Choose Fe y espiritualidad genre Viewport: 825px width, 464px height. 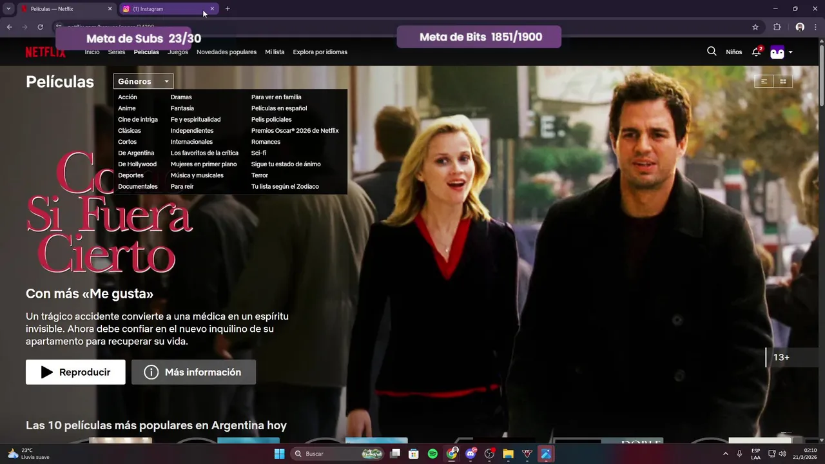(x=195, y=119)
